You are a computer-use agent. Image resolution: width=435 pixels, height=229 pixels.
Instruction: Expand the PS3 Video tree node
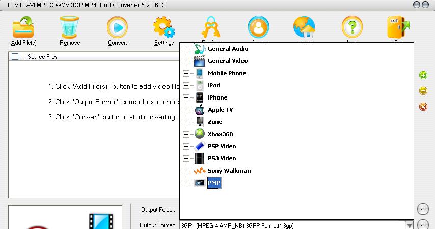tap(186, 158)
